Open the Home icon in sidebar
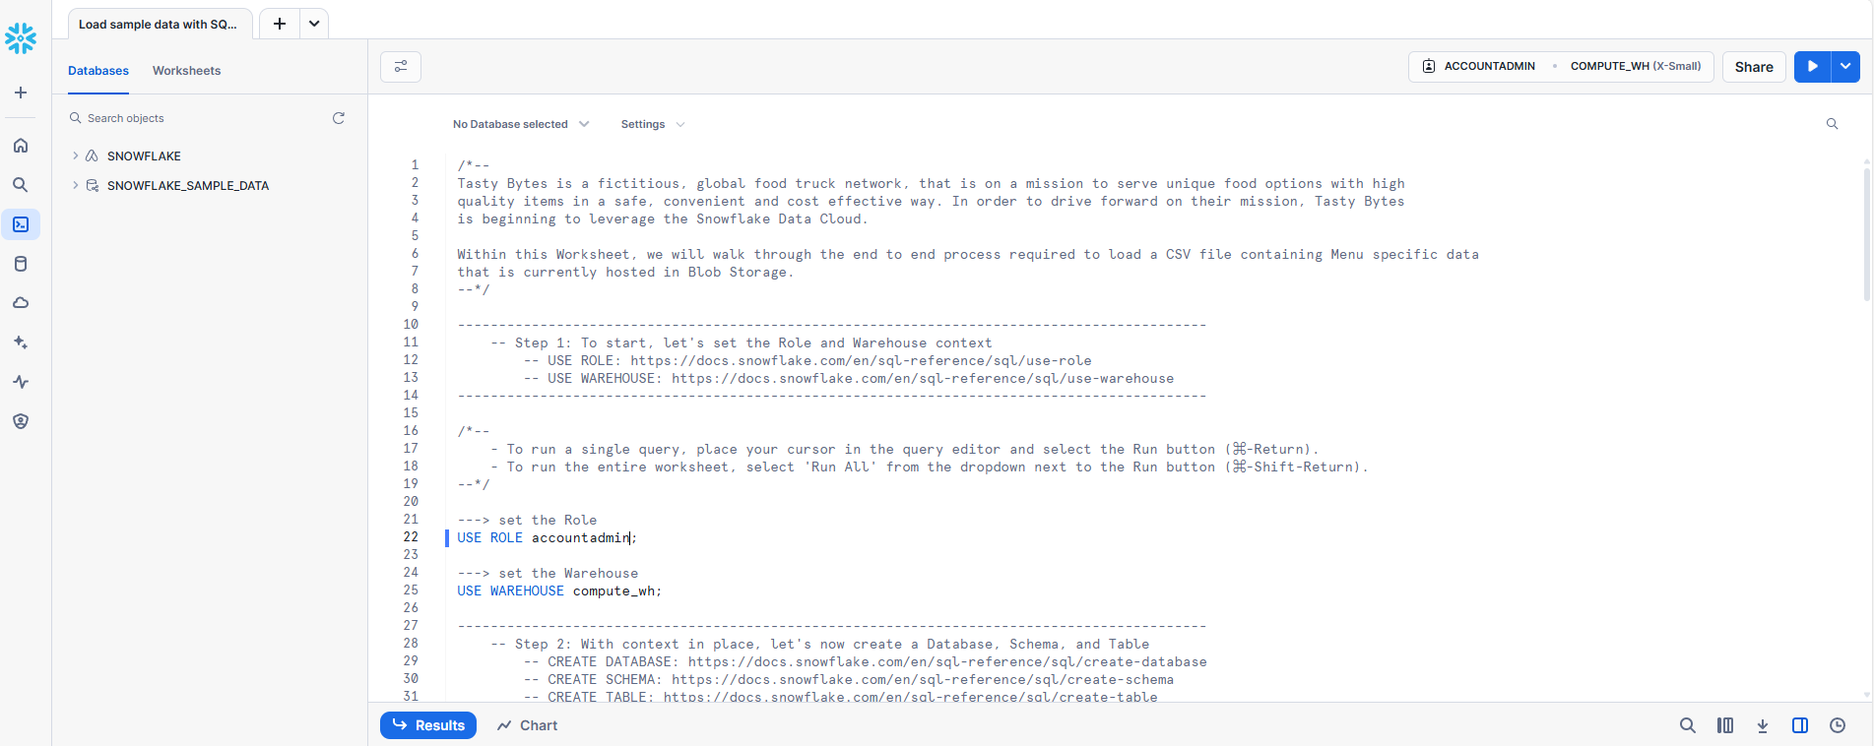 21,146
